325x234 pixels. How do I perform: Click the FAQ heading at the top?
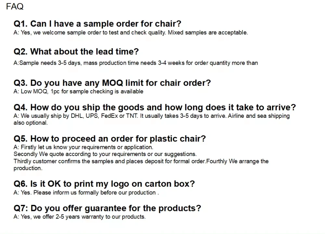[x=15, y=6]
